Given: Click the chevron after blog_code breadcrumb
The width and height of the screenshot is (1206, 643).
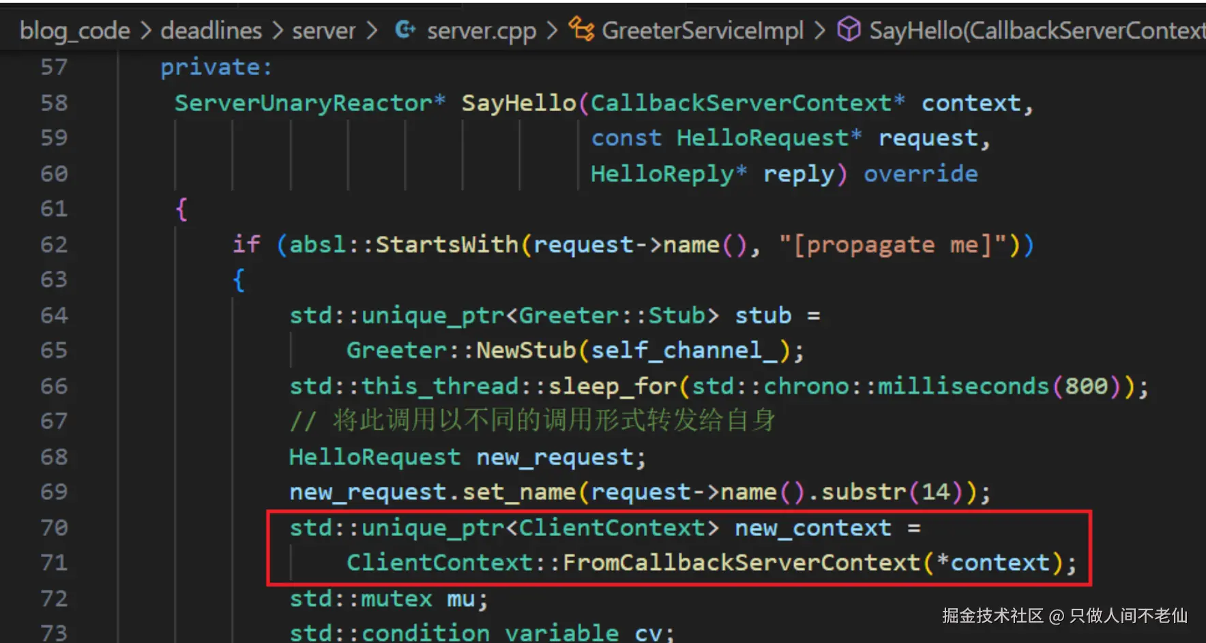Looking at the screenshot, I should coord(145,31).
